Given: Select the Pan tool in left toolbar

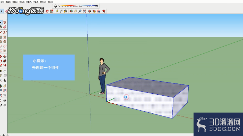Looking at the screenshot, I should (x=5, y=86).
